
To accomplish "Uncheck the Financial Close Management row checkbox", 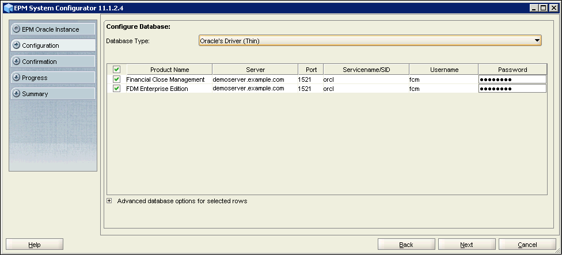I will click(116, 79).
